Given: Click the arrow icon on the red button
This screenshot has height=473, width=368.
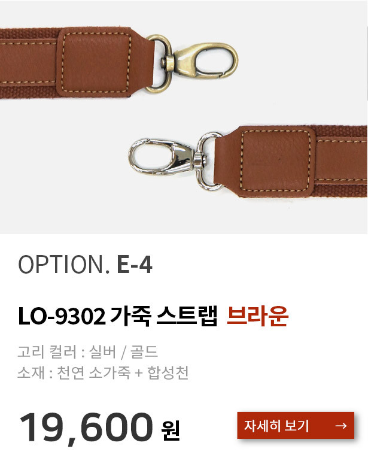Looking at the screenshot, I should point(341,426).
